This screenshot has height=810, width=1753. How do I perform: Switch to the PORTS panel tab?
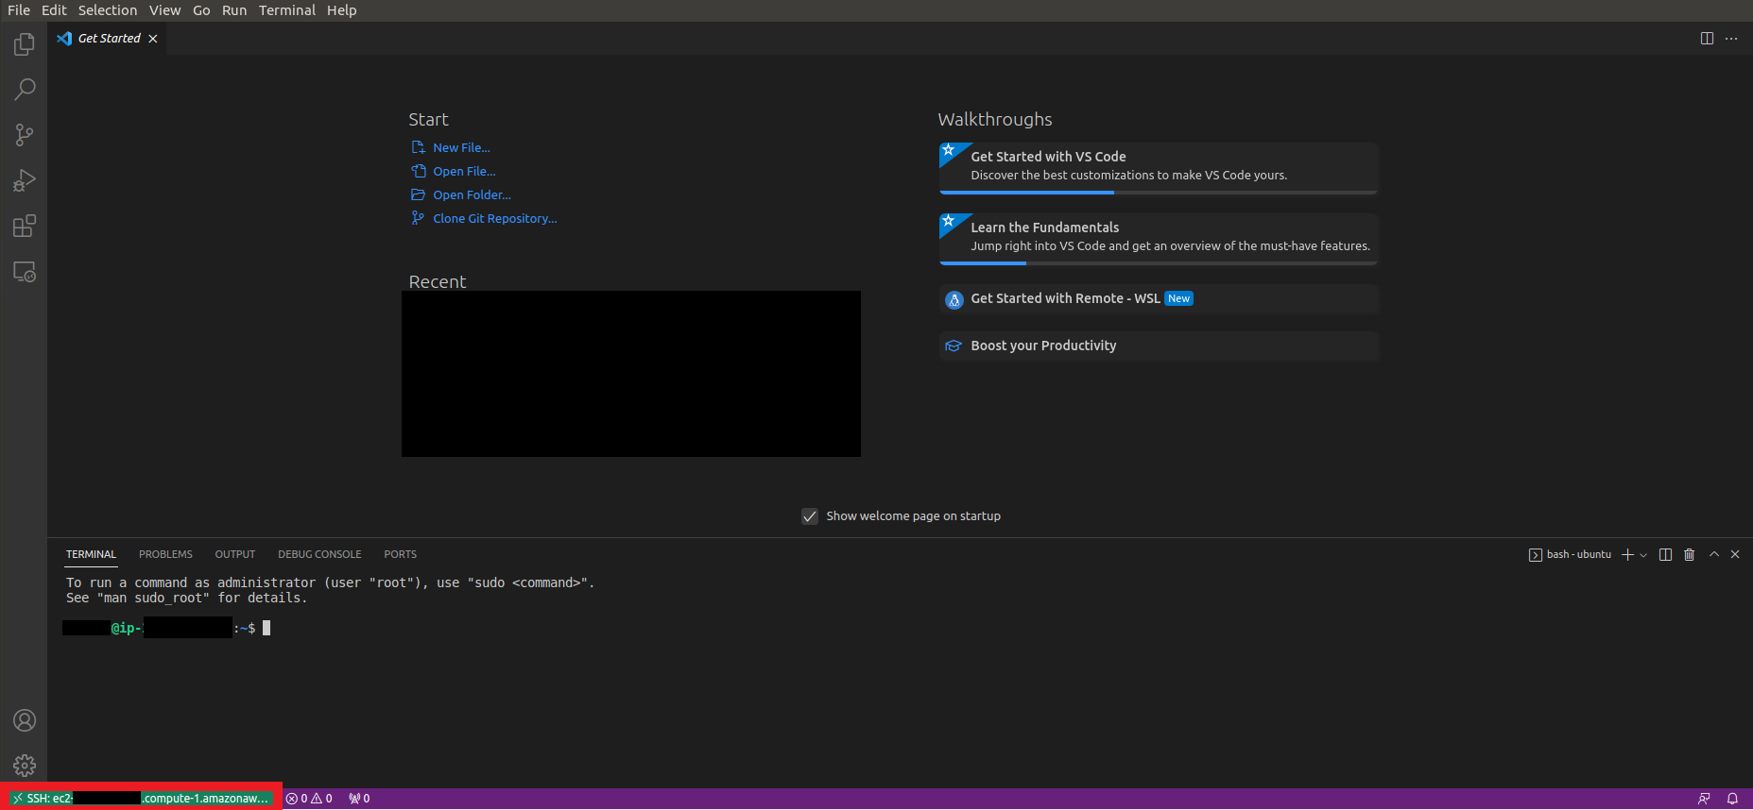click(x=400, y=554)
